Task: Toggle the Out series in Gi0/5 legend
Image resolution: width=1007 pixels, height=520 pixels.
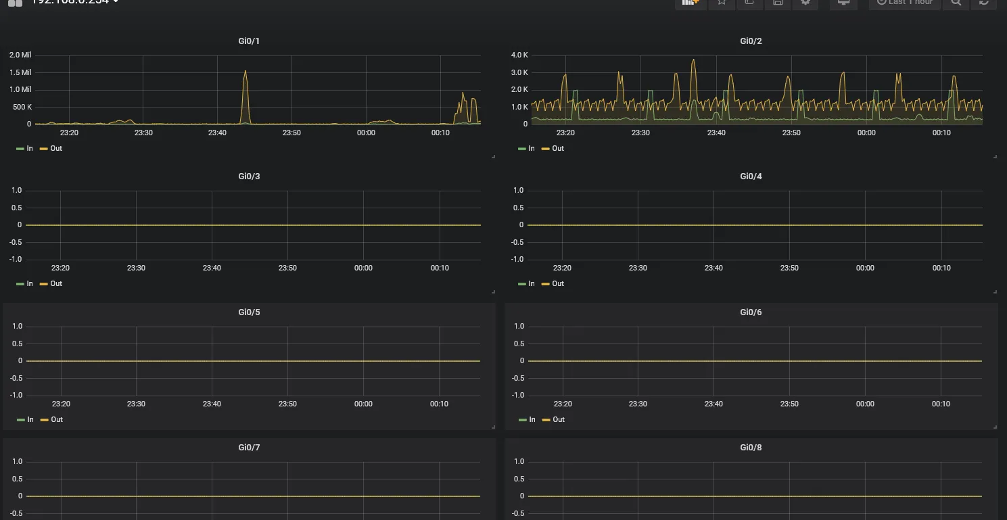Action: (56, 419)
